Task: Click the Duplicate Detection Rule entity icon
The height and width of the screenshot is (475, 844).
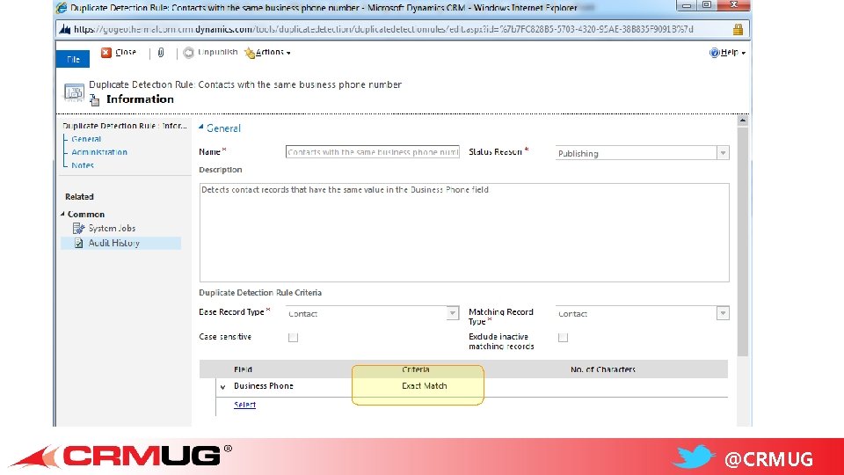Action: click(74, 92)
